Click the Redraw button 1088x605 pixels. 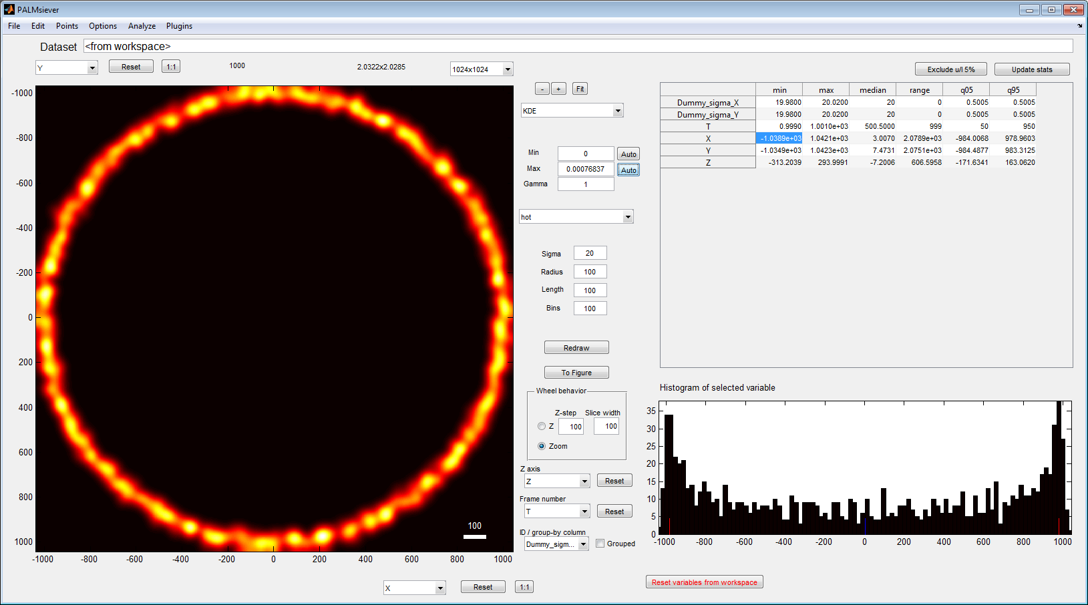pyautogui.click(x=576, y=347)
